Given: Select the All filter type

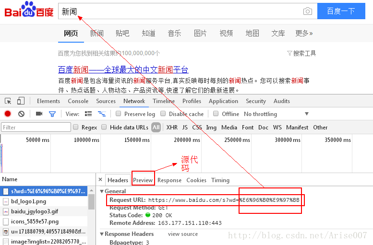Looking at the screenshot, I should point(156,128).
